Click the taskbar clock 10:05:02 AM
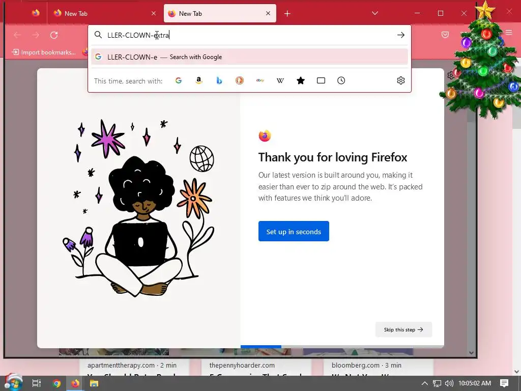Image resolution: width=521 pixels, height=391 pixels. (x=475, y=383)
